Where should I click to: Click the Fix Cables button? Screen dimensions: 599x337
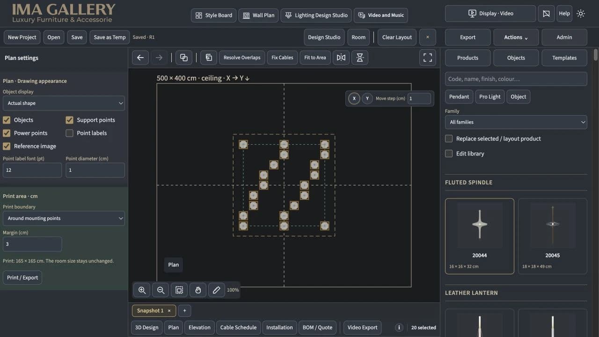tap(283, 58)
